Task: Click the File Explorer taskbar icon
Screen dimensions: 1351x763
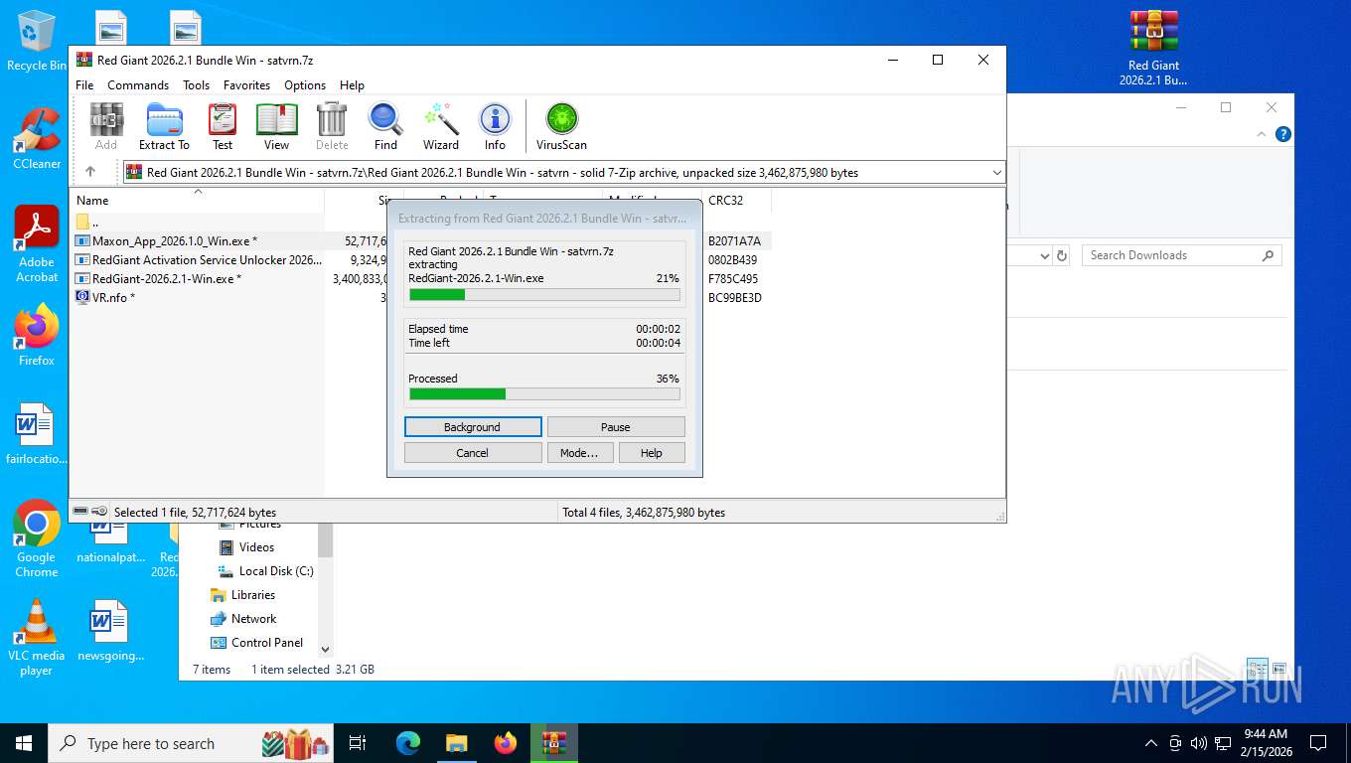Action: [457, 743]
